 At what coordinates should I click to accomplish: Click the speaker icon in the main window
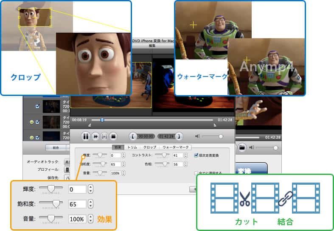252,147
